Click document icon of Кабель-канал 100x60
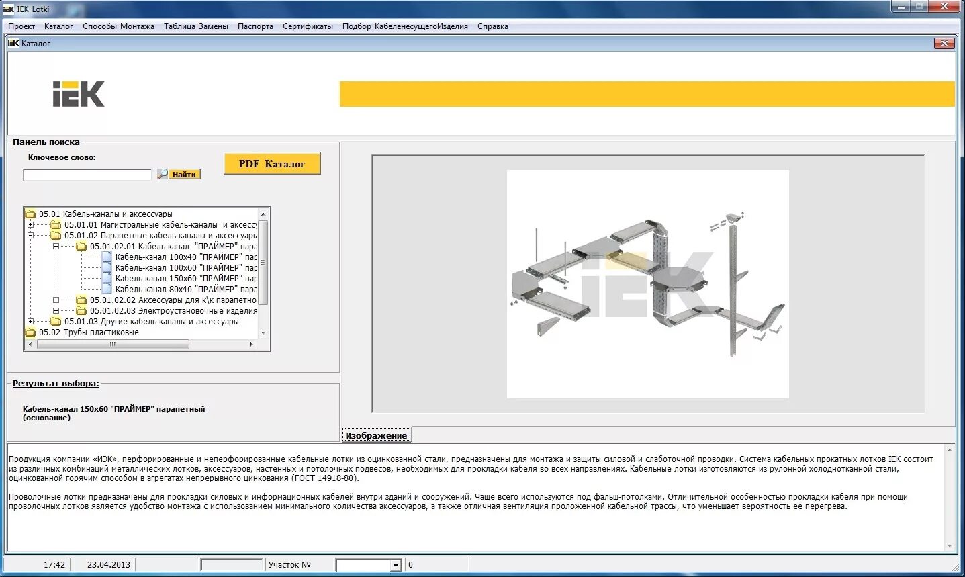This screenshot has width=965, height=577. 107,268
